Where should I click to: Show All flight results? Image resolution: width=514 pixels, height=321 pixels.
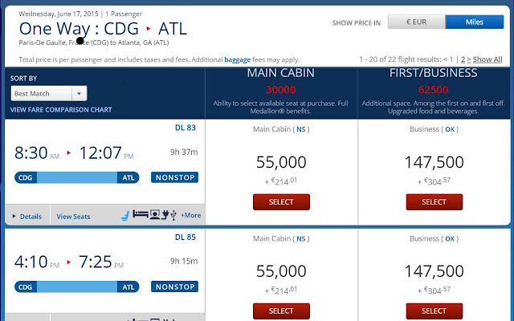(487, 59)
